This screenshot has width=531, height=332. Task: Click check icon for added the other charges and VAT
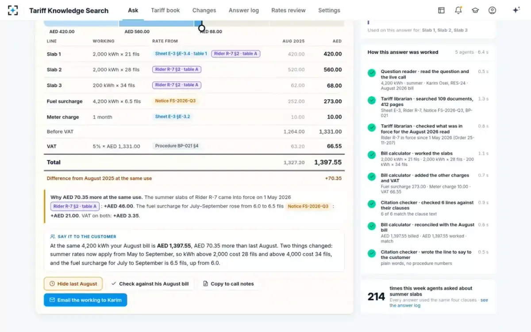click(372, 177)
